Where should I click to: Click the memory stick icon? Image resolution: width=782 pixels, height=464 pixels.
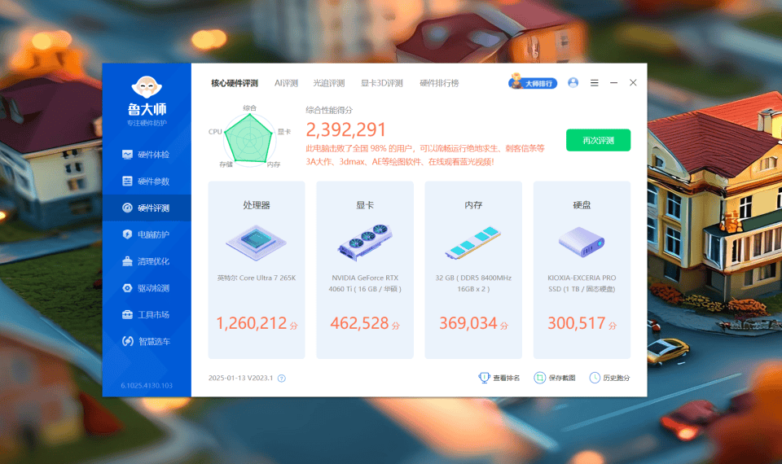(472, 243)
